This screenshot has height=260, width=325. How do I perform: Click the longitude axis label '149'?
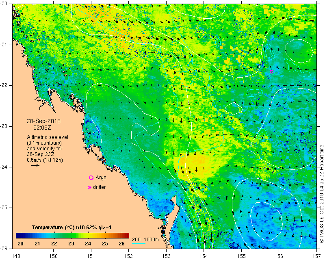[16, 256]
